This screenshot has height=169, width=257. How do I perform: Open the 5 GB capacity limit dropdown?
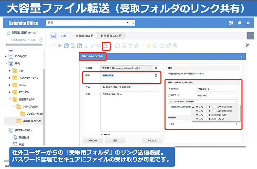[x=203, y=124]
